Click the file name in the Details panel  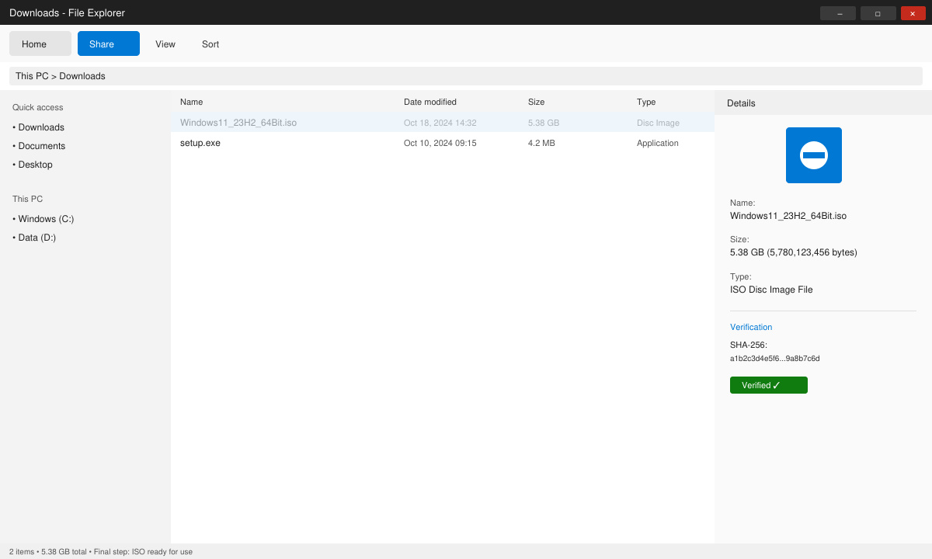788,216
